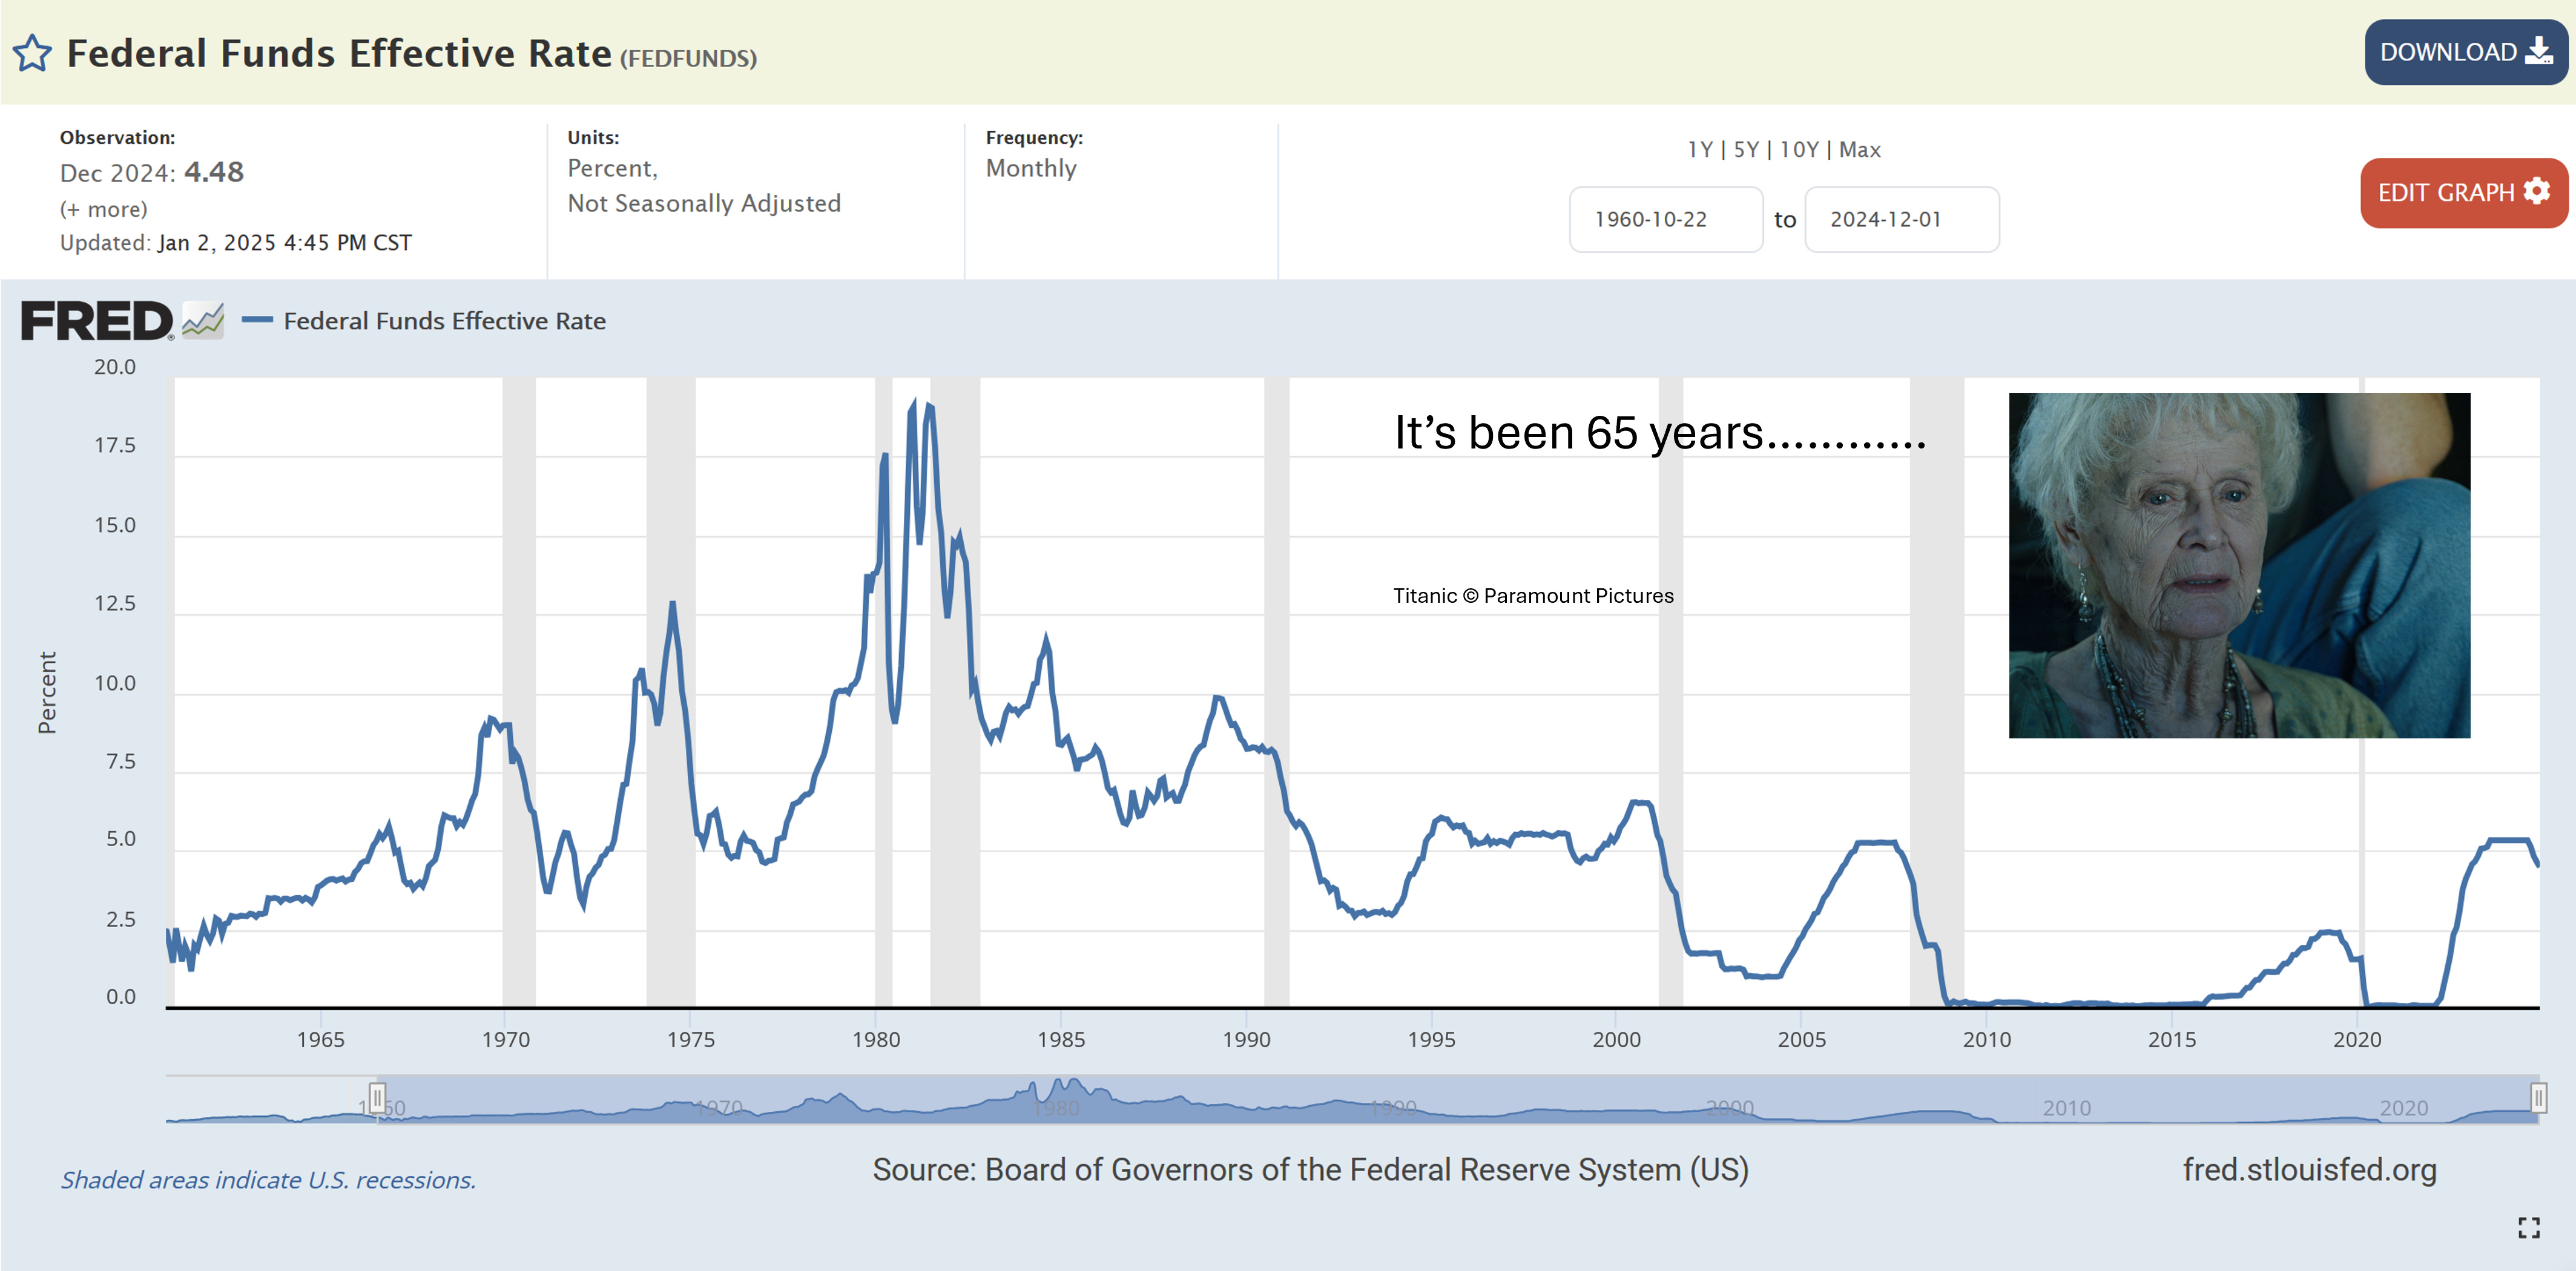Screen dimensions: 2576x1271
Task: Toggle the Federal Funds Effective Rate legend
Action: (444, 321)
